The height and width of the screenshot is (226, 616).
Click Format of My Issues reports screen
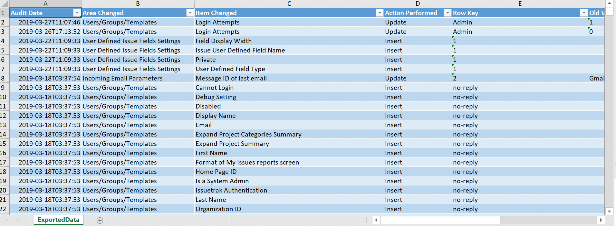289,162
